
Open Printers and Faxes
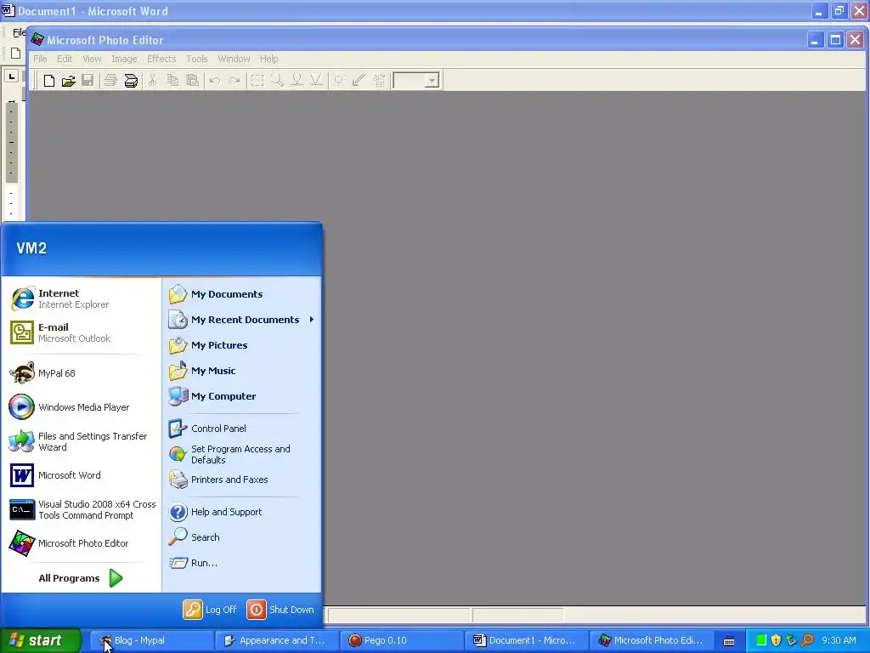tap(242, 480)
